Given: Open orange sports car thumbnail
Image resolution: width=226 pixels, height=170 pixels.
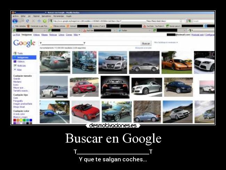Looking at the screenshot, I should tap(177, 62).
